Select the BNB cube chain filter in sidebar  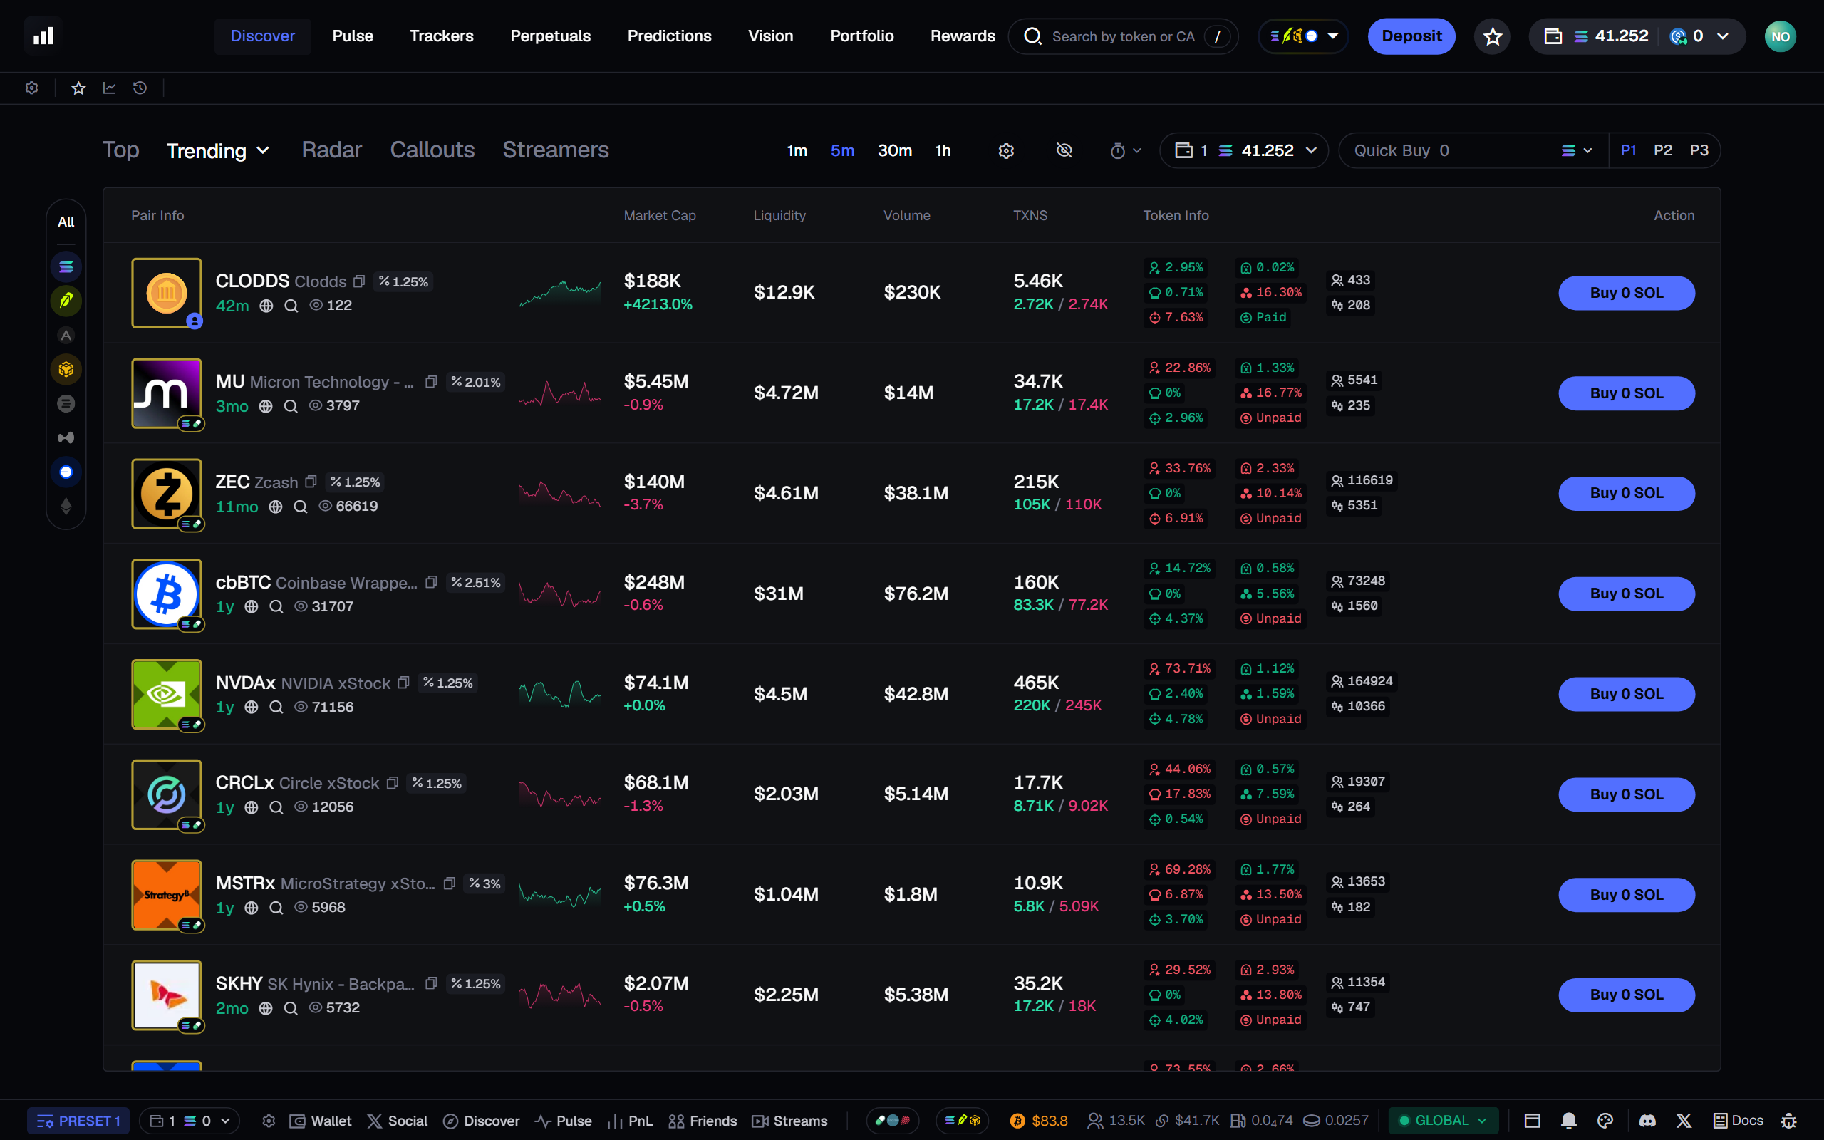[66, 370]
